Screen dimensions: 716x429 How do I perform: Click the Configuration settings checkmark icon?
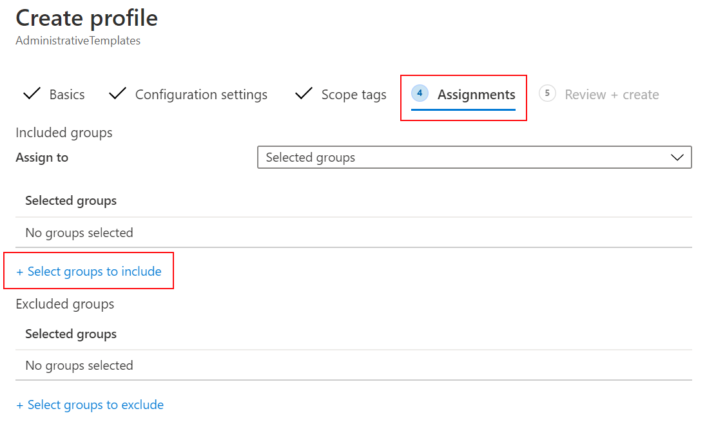coord(117,93)
